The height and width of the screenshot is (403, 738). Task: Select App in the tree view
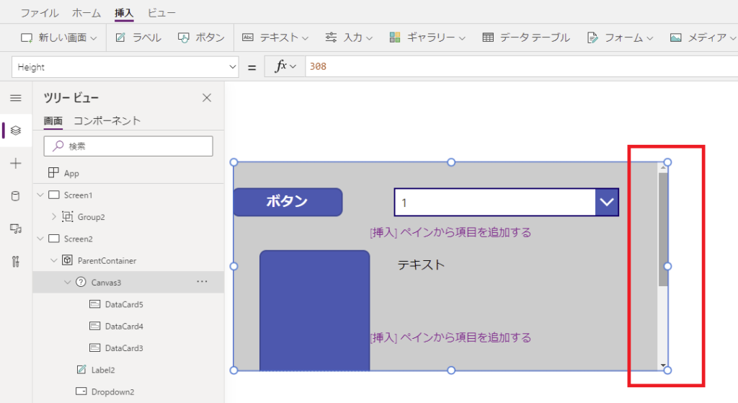pos(71,173)
